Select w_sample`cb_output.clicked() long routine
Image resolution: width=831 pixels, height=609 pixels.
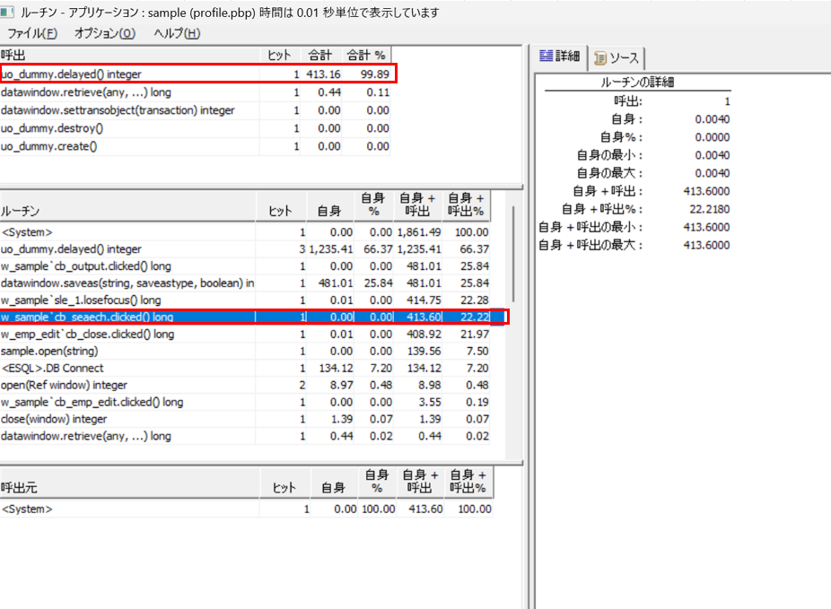tap(86, 266)
